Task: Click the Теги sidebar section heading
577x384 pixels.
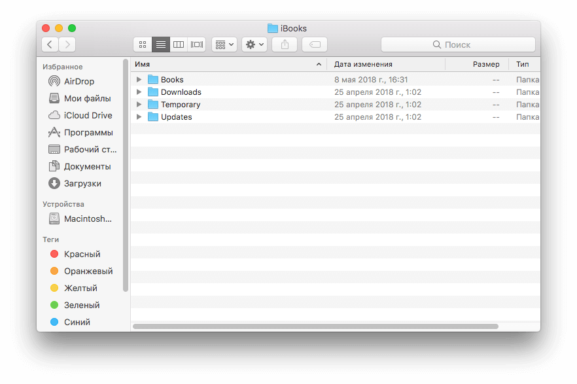Action: pos(51,239)
